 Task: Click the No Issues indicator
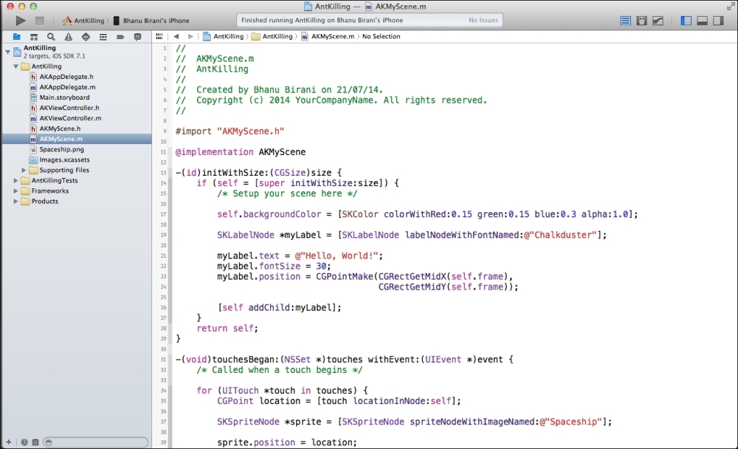(483, 20)
